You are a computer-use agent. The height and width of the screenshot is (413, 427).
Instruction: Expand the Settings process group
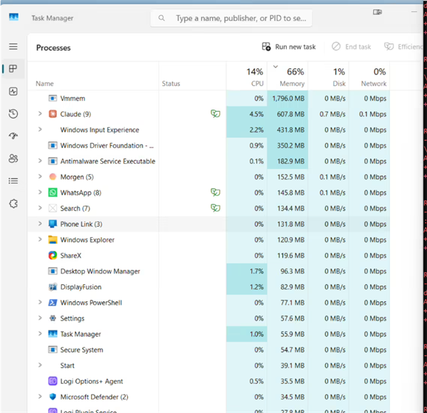[40, 318]
